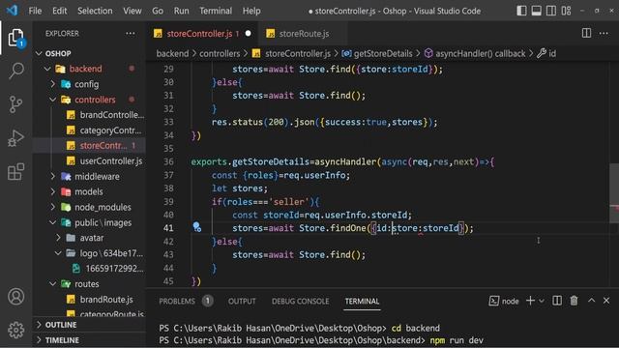This screenshot has width=619, height=348.
Task: Open the Accounts menu icon
Action: point(16,297)
